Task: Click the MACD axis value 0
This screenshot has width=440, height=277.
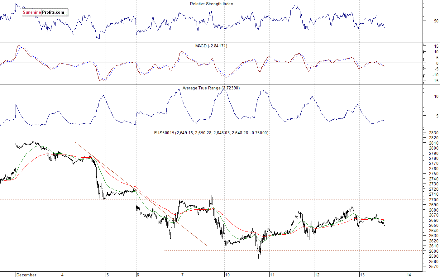Action: tap(437, 64)
